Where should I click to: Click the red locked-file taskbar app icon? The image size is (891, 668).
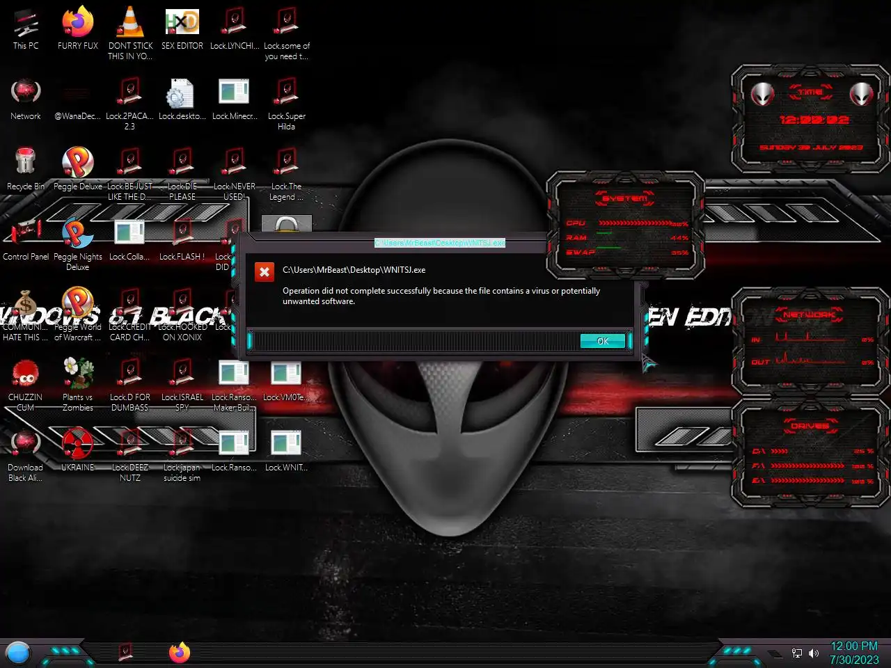126,653
